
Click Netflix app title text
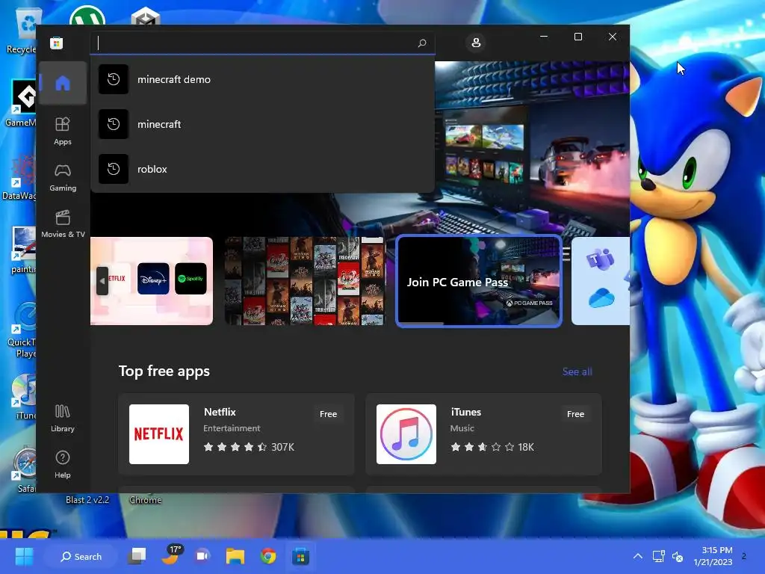[220, 412]
